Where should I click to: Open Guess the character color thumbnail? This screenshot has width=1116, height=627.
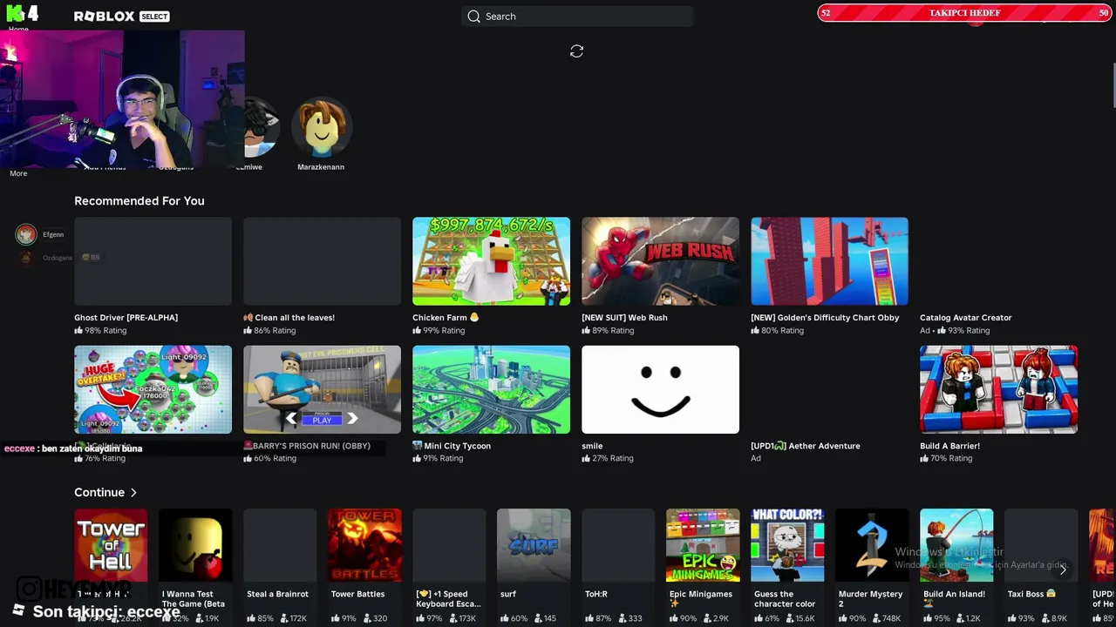tap(787, 545)
